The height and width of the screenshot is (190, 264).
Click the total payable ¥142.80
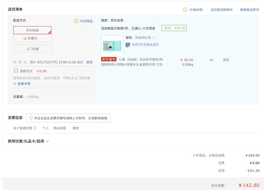point(249,185)
